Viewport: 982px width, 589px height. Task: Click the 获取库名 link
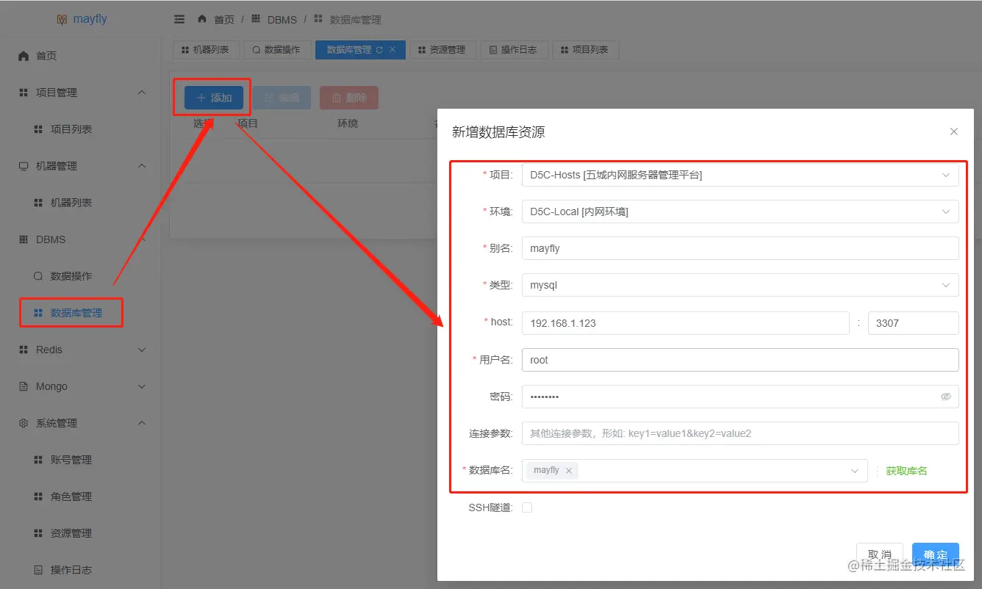[906, 471]
